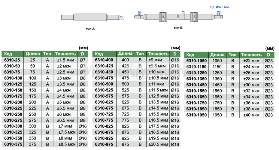Select code cell 6310-725
279x150 pixels.
[105, 114]
